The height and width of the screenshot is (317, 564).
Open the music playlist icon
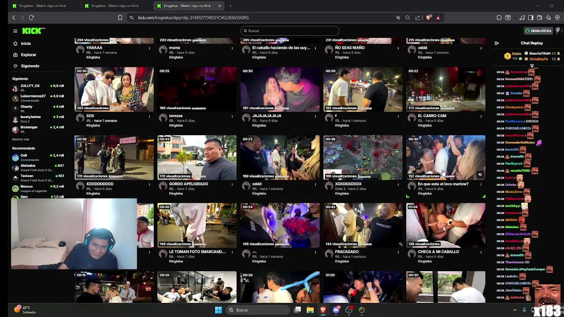click(x=522, y=18)
